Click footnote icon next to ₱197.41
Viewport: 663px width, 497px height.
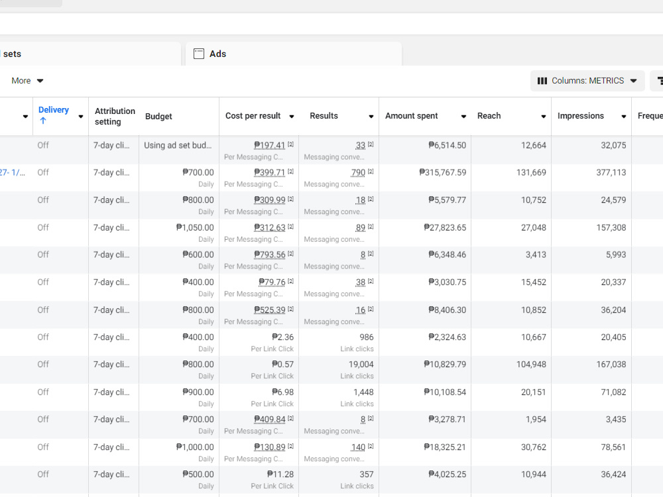point(290,144)
